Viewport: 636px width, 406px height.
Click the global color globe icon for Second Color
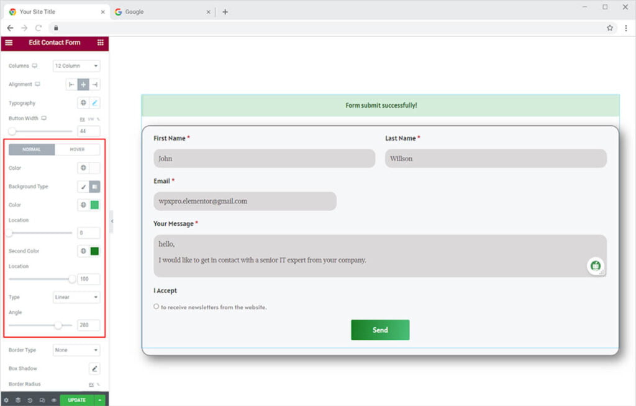(x=83, y=251)
